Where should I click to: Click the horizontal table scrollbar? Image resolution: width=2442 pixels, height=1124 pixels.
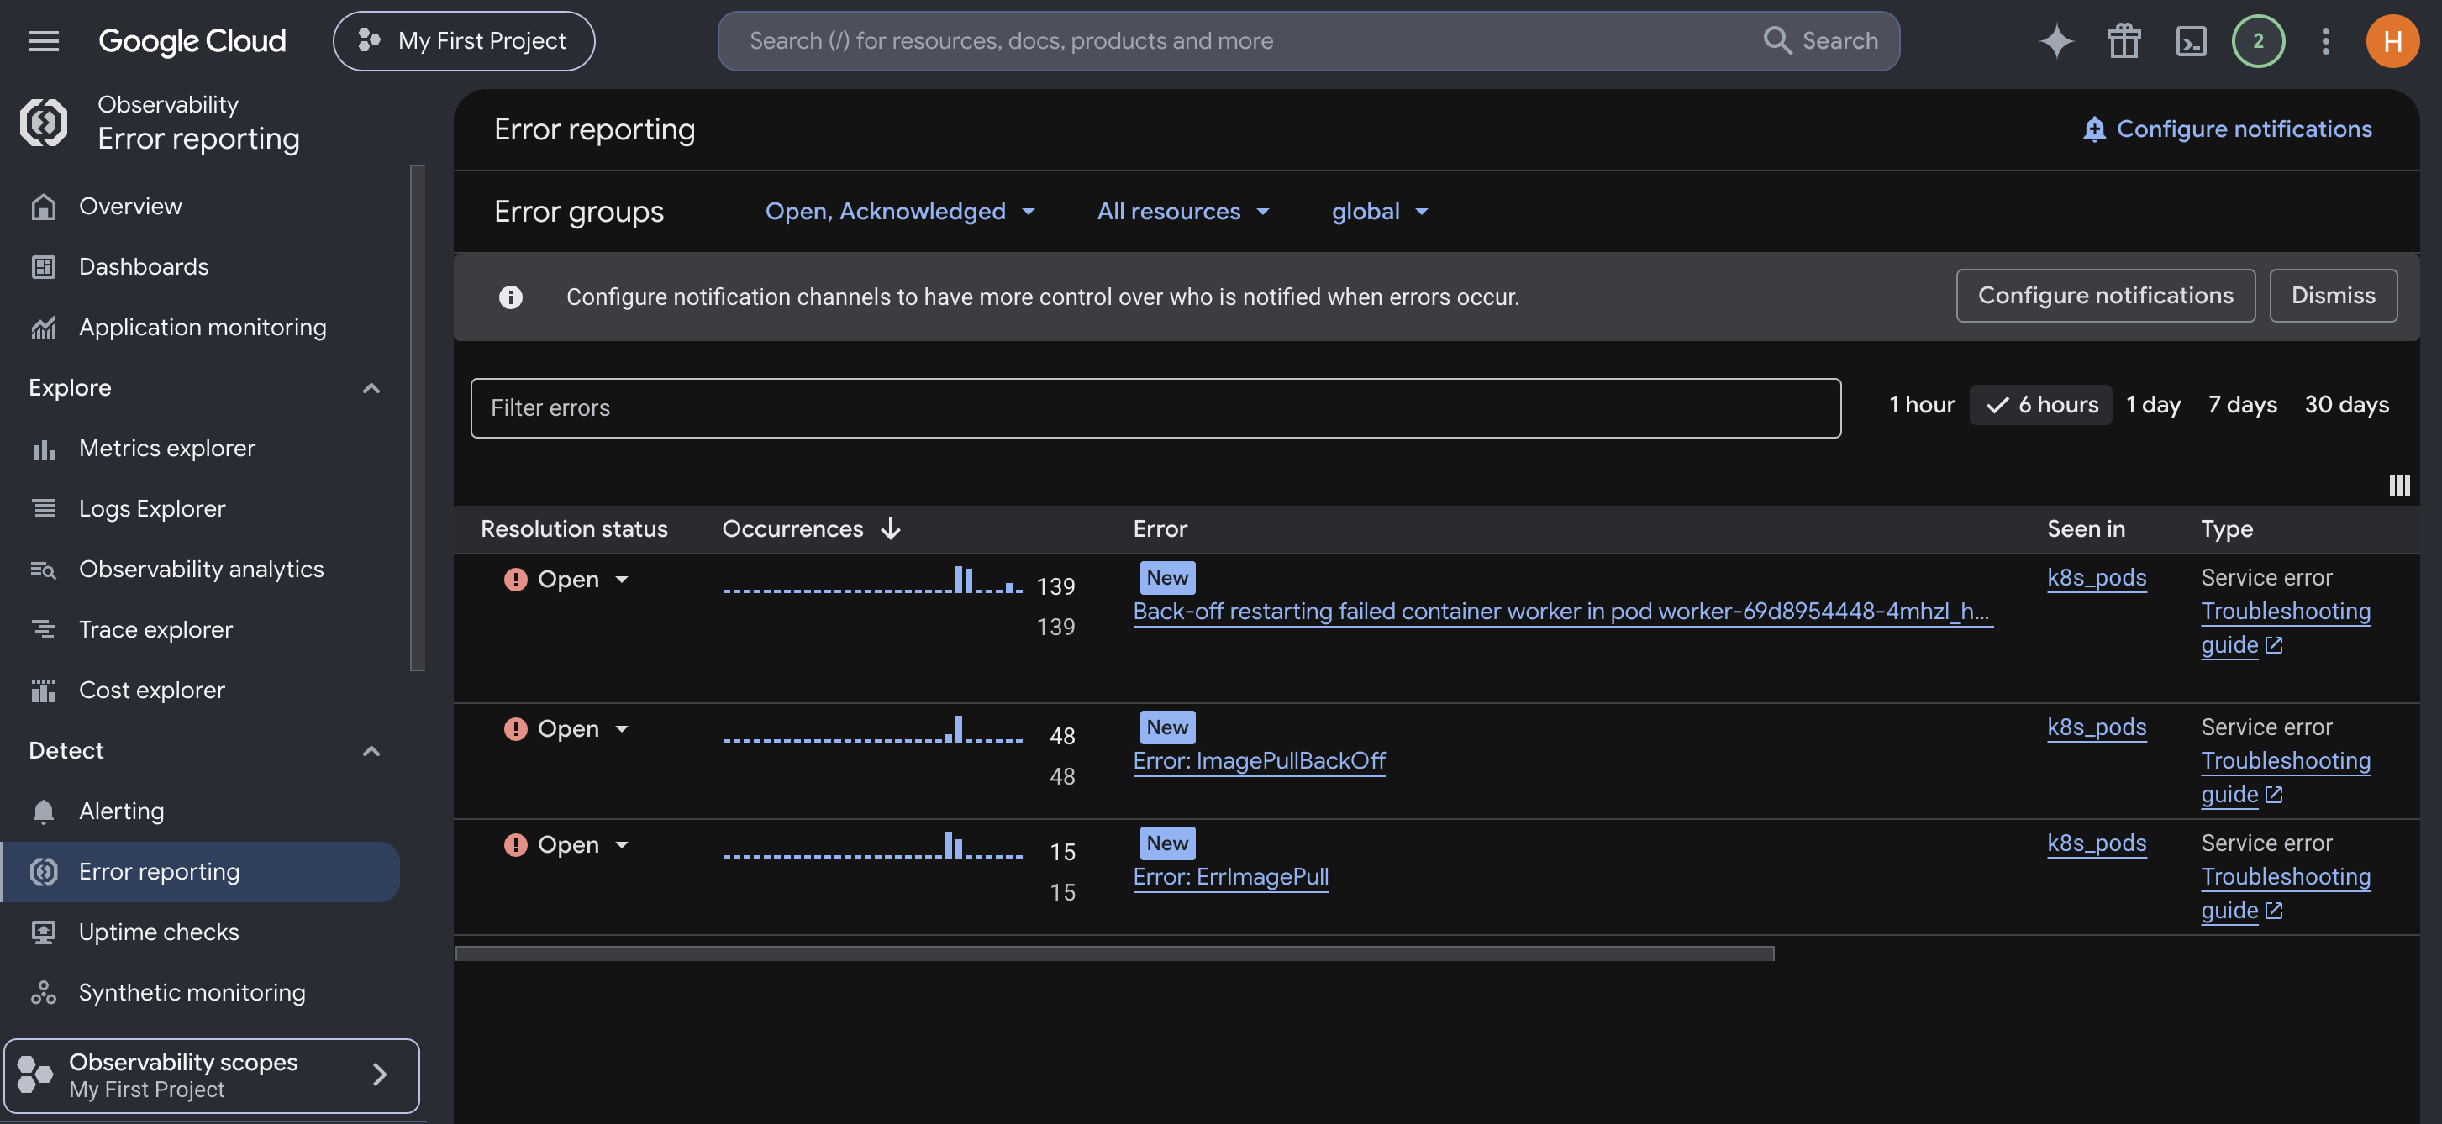tap(1115, 953)
